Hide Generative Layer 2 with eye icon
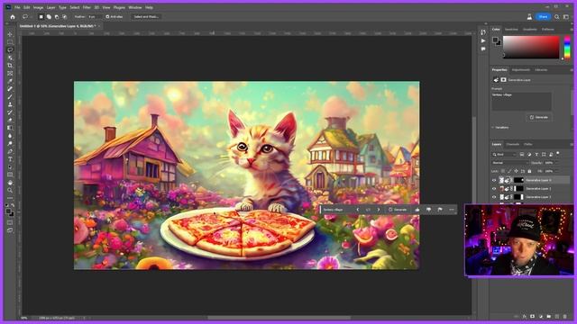 point(494,197)
